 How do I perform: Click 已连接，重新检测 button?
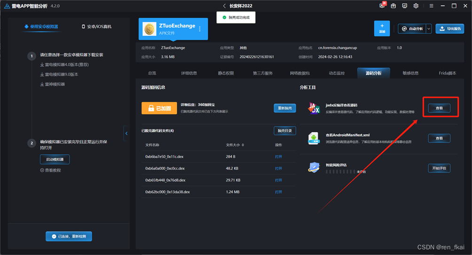[x=69, y=236]
